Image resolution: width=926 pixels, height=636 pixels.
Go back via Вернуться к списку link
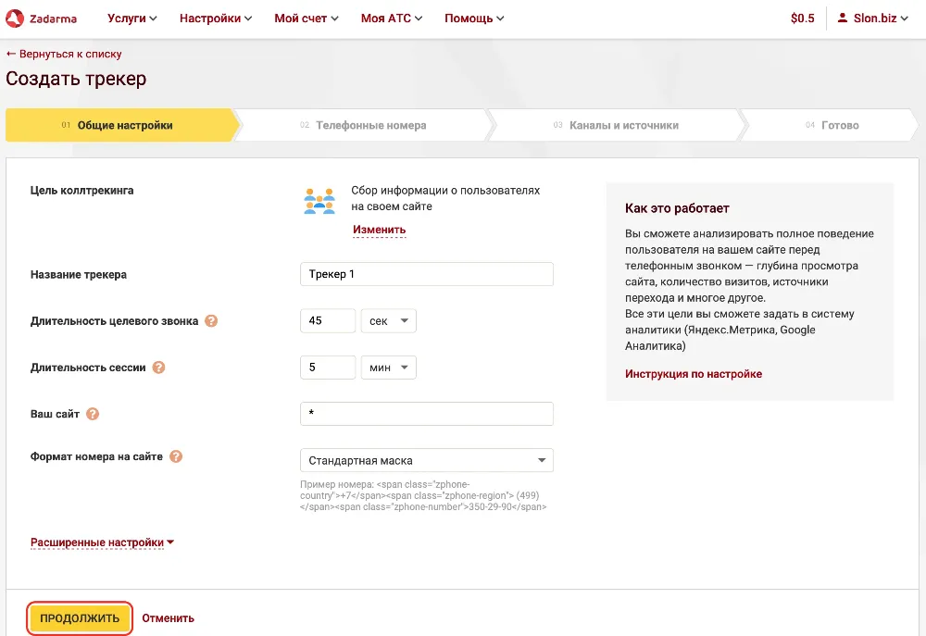coord(64,54)
